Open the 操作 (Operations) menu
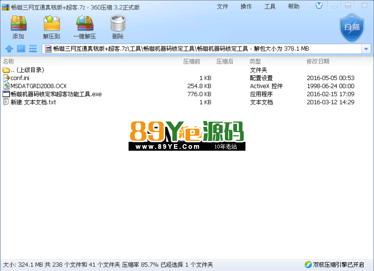 [246, 7]
